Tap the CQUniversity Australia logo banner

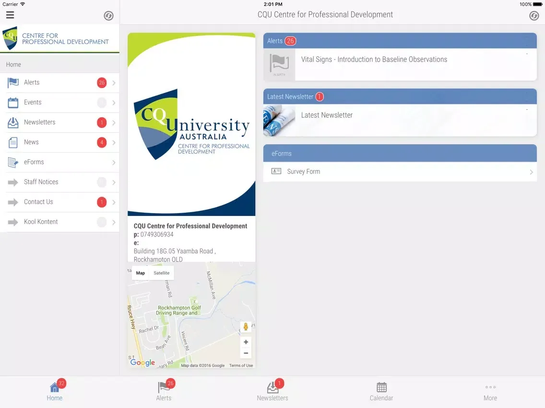[x=191, y=124]
